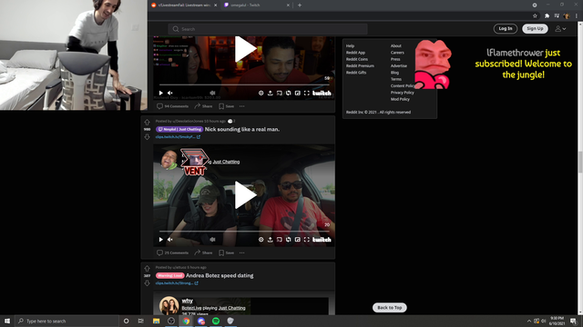Image resolution: width=583 pixels, height=327 pixels.
Task: Open the Reddit Premium footer link
Action: tap(360, 66)
